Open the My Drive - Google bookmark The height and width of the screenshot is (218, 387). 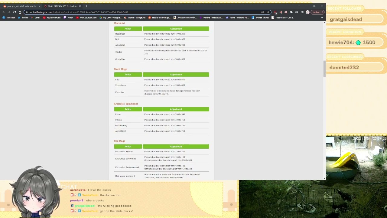click(x=111, y=18)
